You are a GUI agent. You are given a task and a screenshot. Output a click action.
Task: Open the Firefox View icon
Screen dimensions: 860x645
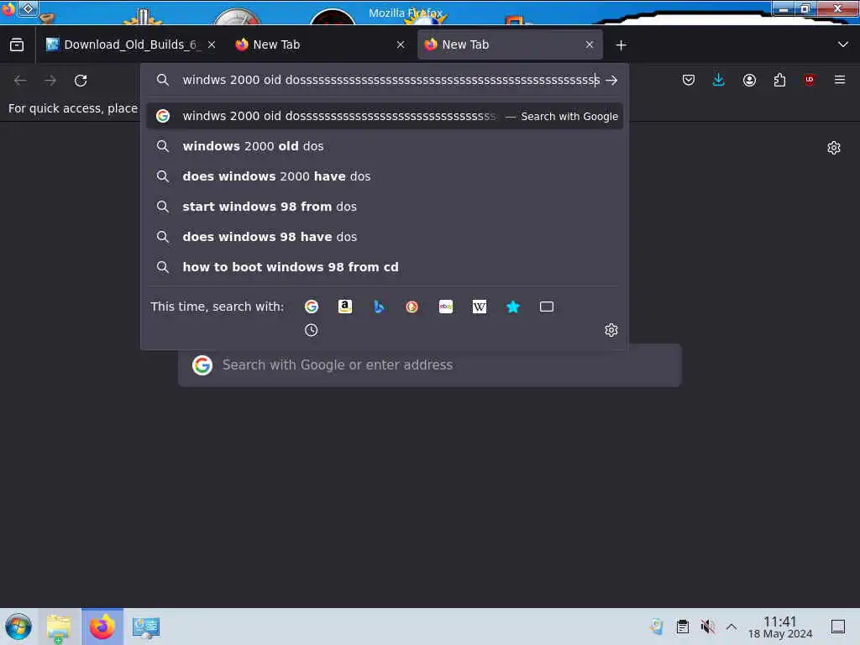click(x=17, y=45)
